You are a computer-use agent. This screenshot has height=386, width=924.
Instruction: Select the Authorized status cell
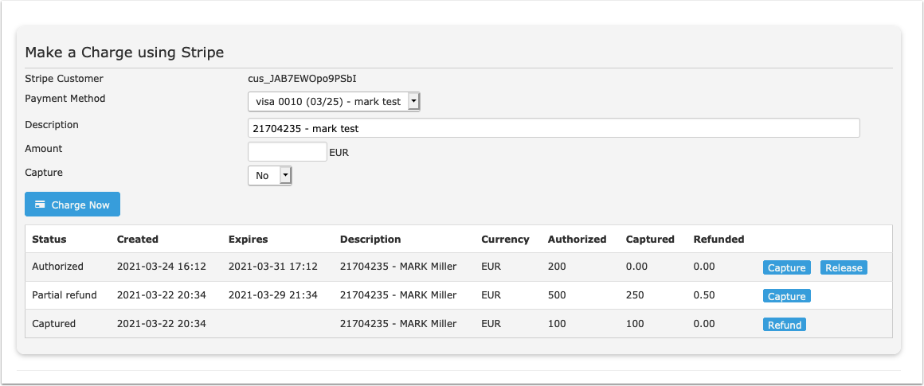point(57,267)
